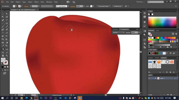Image resolution: width=179 pixels, height=100 pixels.
Task: Select the Rotate tool
Action: pos(3,33)
